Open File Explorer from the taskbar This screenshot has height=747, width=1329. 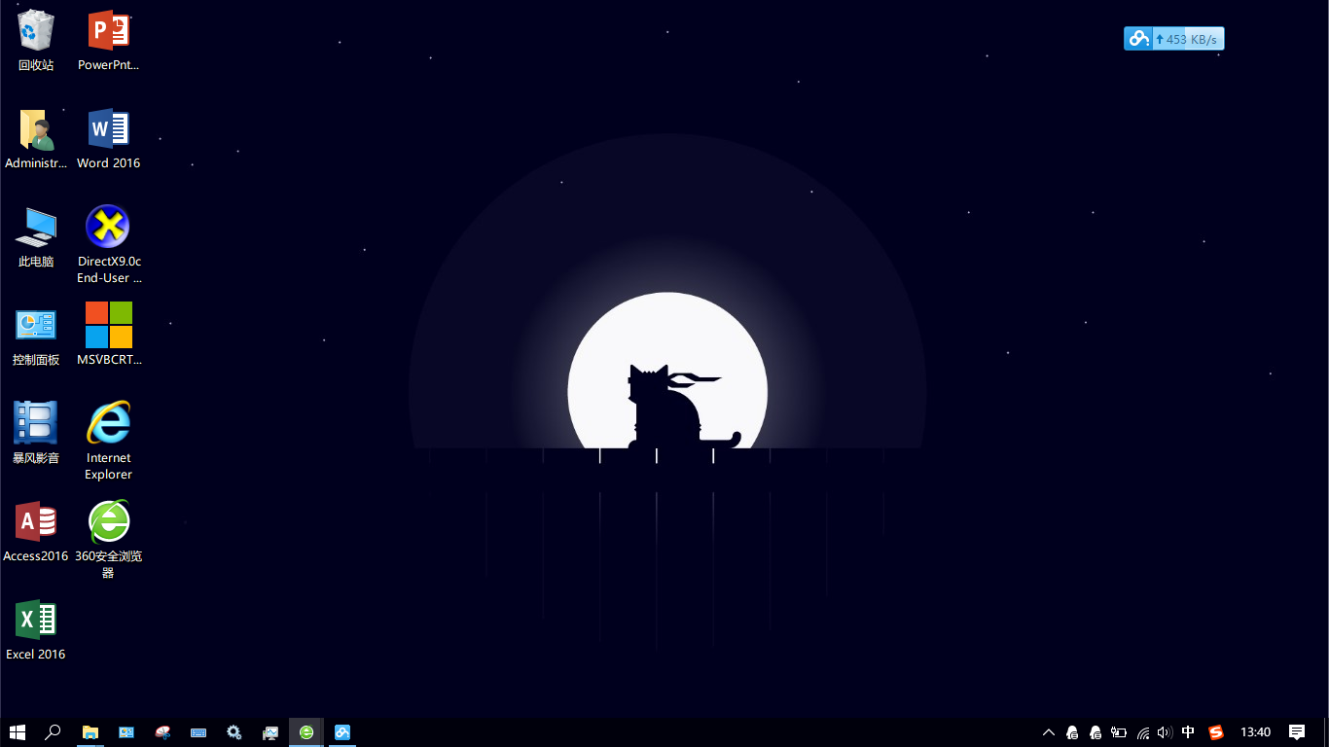[90, 732]
